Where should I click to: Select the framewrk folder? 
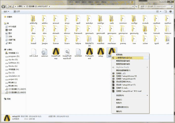pyautogui.click(x=78, y=30)
